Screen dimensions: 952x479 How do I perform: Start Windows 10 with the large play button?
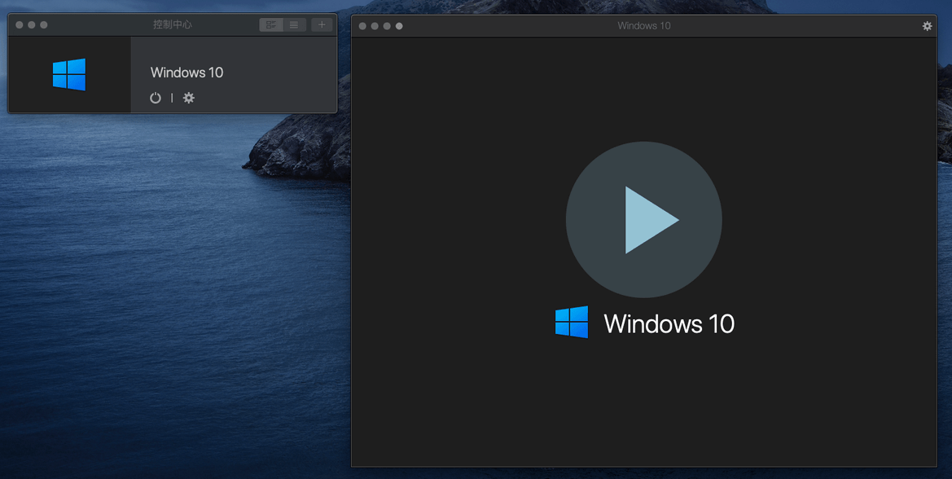pyautogui.click(x=643, y=220)
